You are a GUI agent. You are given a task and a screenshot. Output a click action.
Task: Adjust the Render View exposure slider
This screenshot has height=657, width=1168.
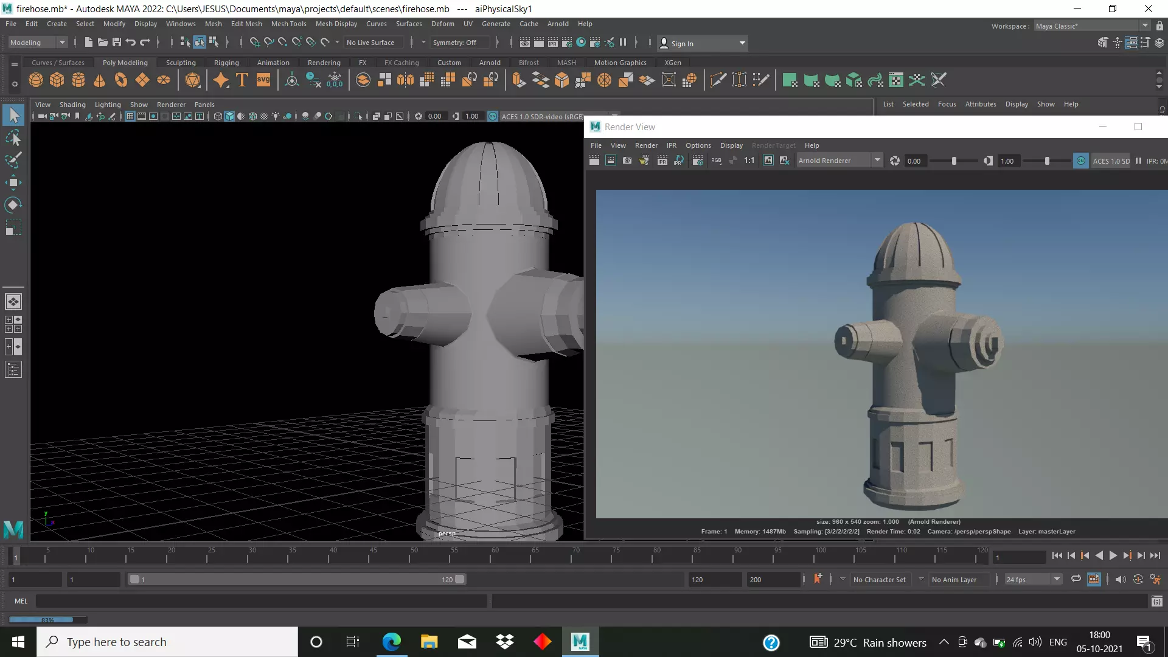coord(954,161)
